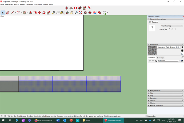Click the materials Home icon

[156, 61]
